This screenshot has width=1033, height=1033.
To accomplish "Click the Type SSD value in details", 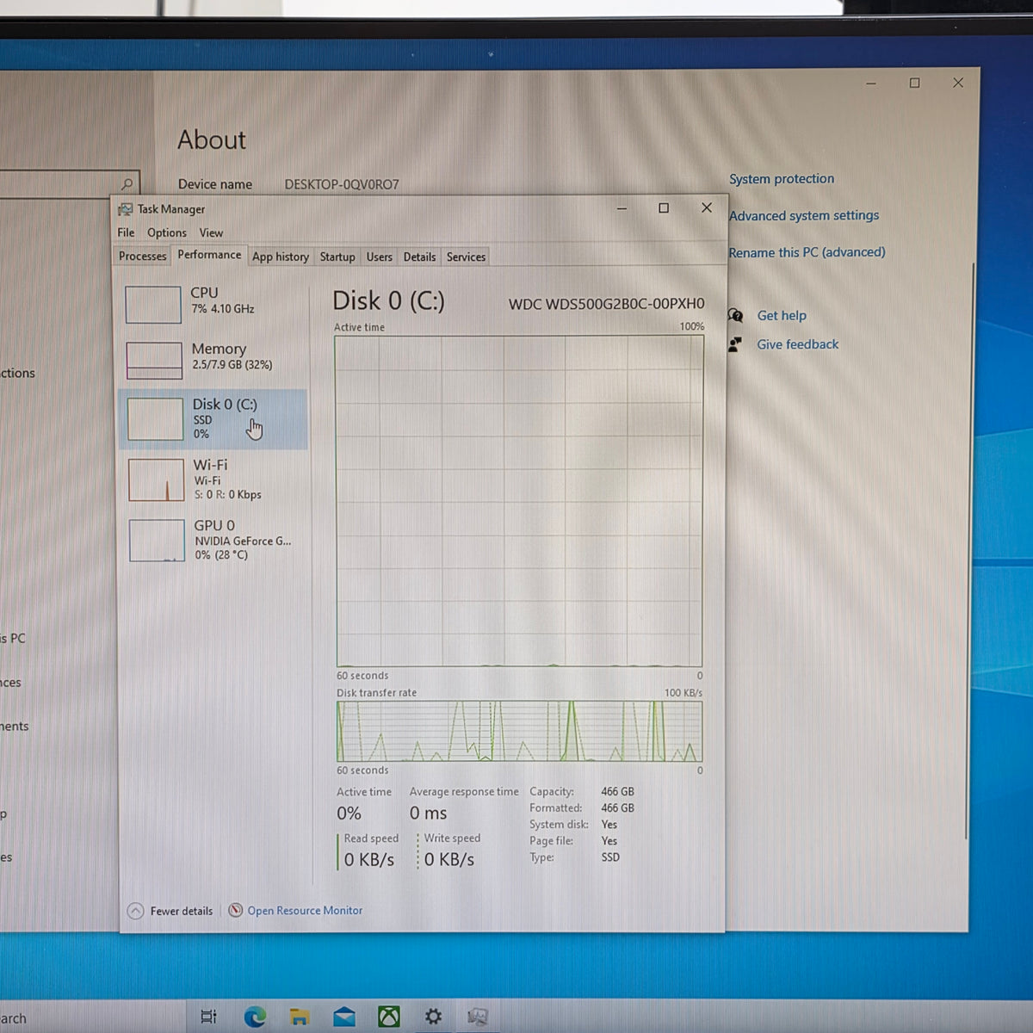I will [610, 857].
